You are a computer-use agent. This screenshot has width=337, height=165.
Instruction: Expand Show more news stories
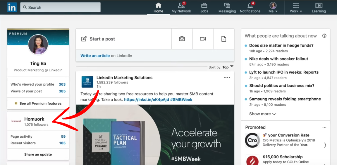(x=263, y=114)
